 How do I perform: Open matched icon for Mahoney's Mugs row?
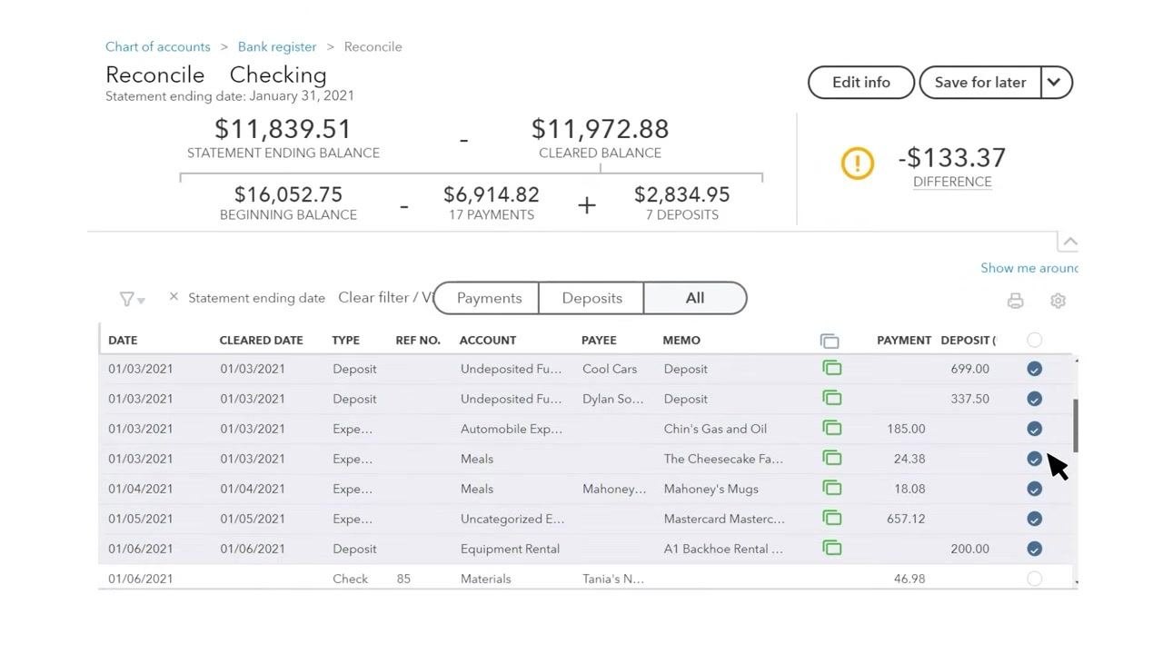(x=831, y=488)
